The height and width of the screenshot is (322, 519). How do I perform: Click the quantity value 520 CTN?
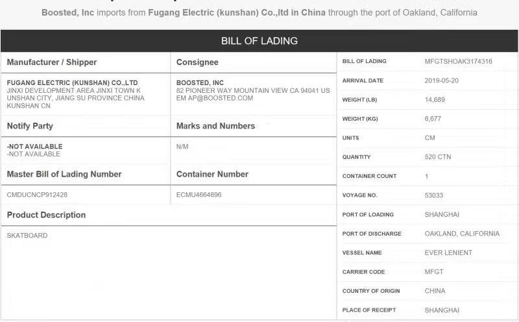click(438, 157)
